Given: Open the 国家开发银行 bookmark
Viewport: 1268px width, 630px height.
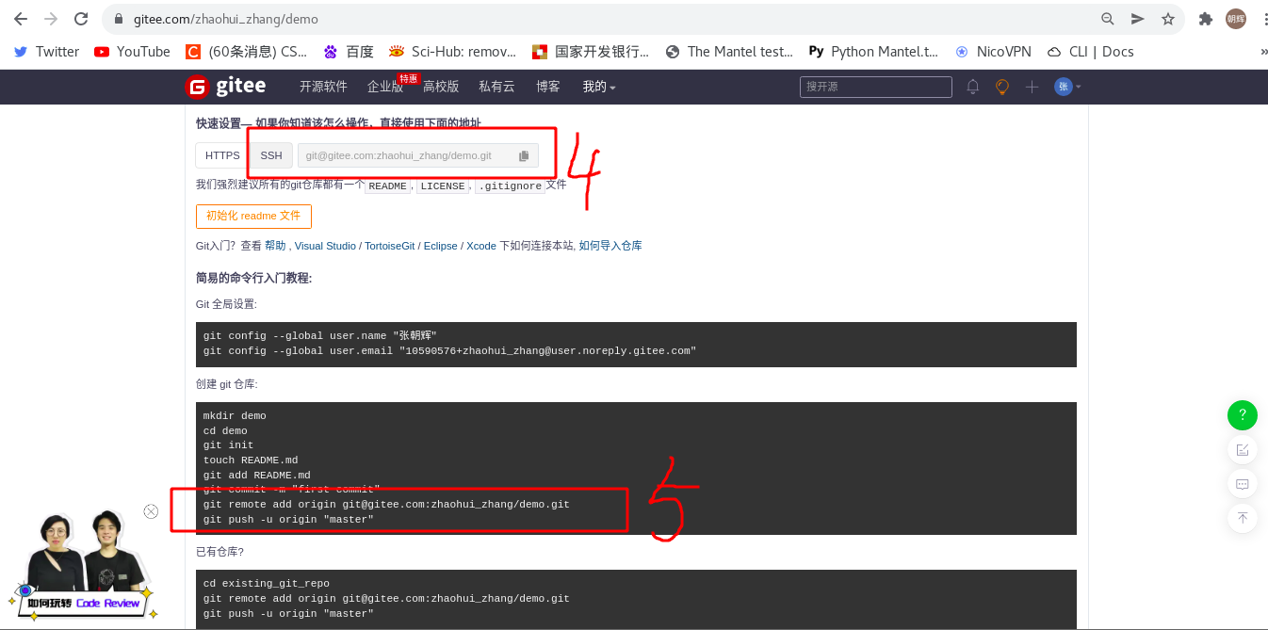Looking at the screenshot, I should pyautogui.click(x=591, y=52).
